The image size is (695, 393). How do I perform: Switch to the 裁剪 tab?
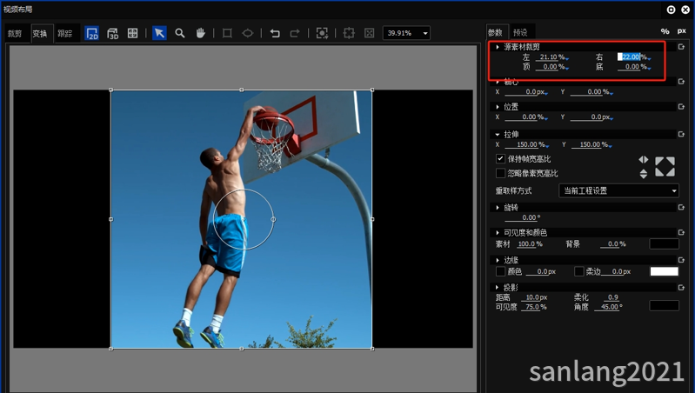pyautogui.click(x=15, y=34)
